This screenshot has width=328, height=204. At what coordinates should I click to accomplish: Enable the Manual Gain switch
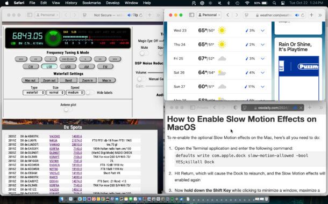141,79
